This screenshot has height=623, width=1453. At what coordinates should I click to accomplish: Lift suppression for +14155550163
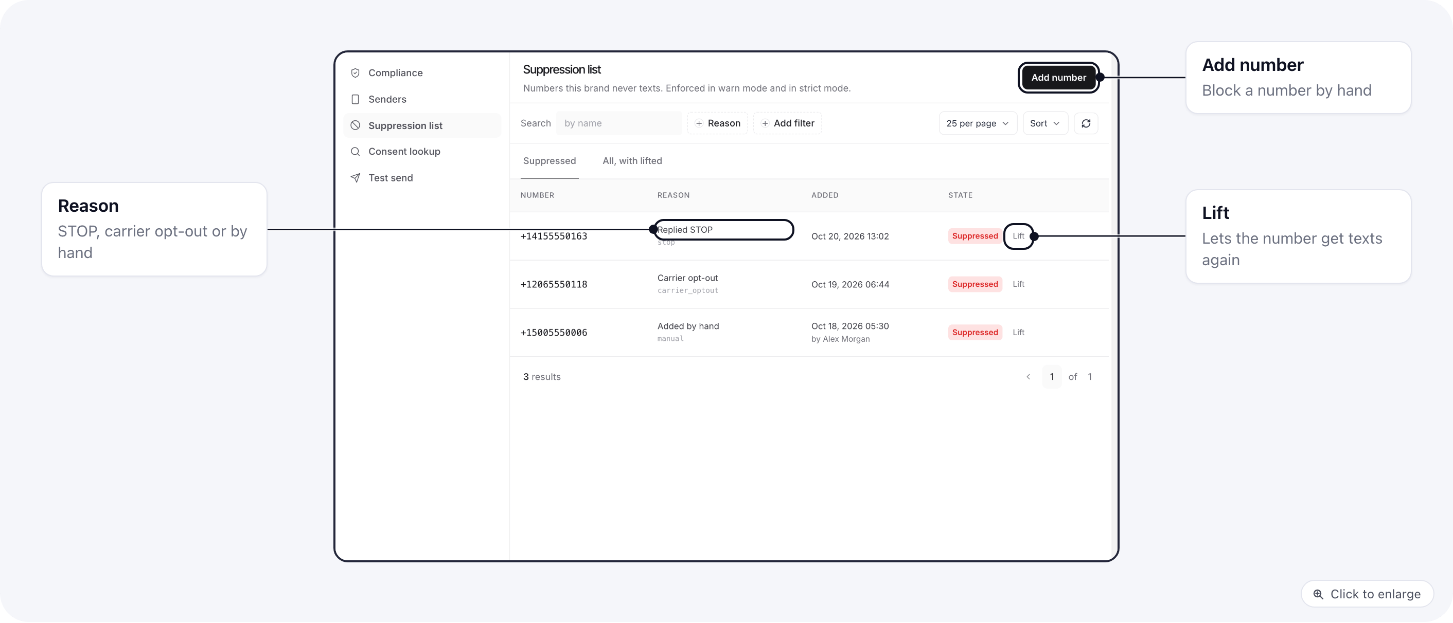point(1018,236)
